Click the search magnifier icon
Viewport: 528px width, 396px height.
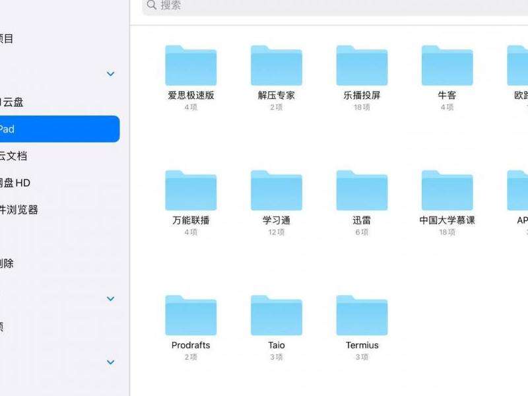click(x=152, y=5)
